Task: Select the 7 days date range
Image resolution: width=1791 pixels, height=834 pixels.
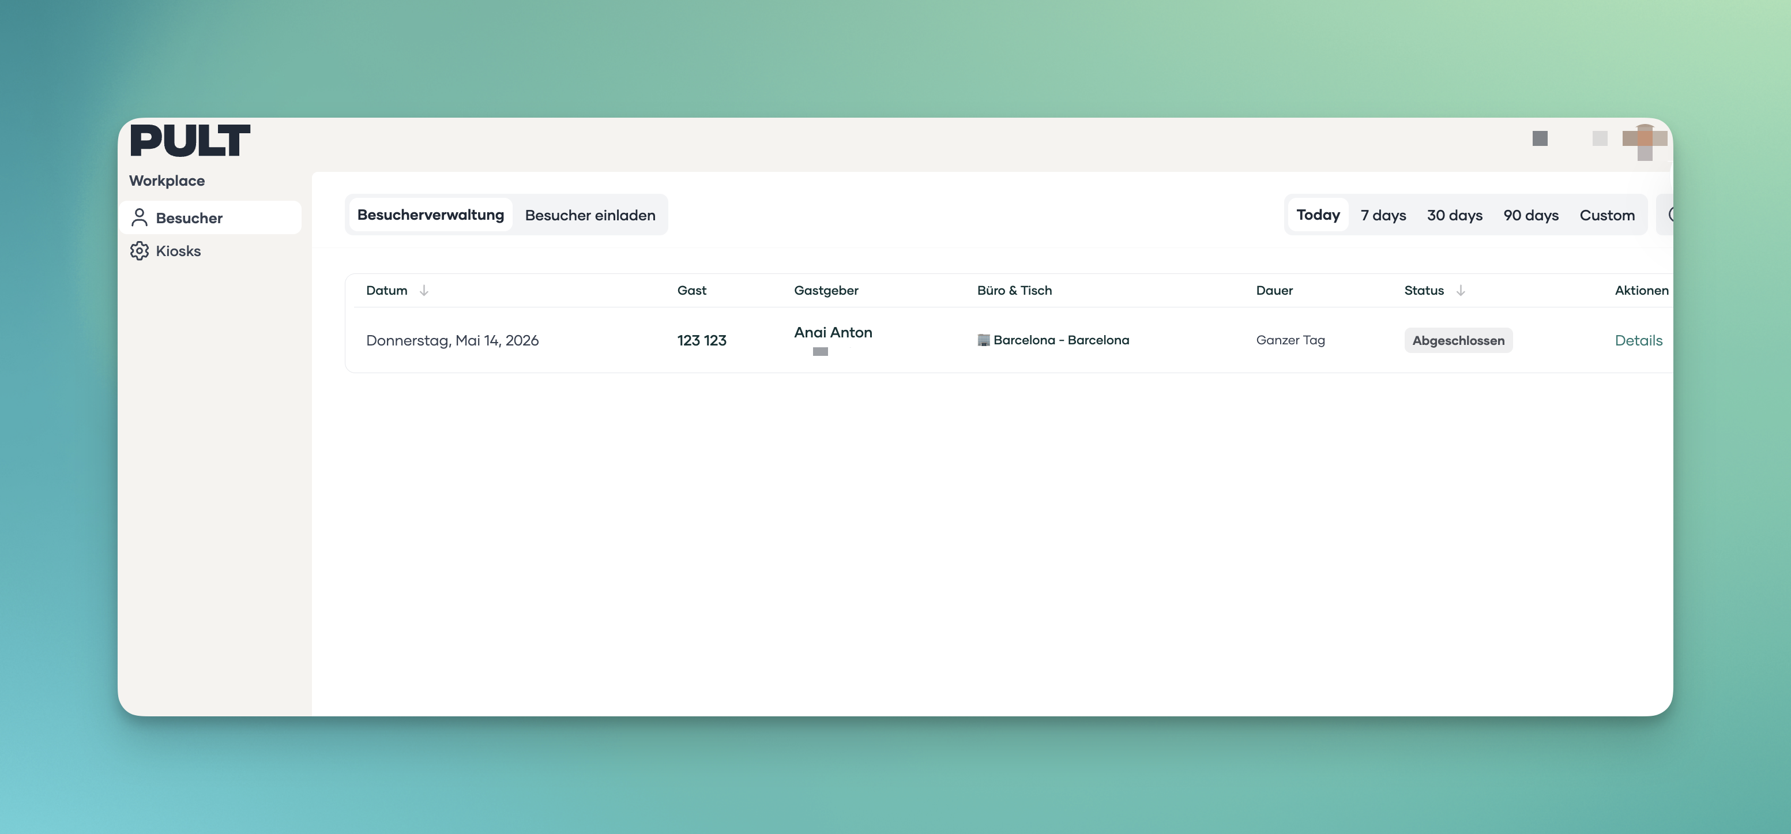Action: [x=1383, y=215]
